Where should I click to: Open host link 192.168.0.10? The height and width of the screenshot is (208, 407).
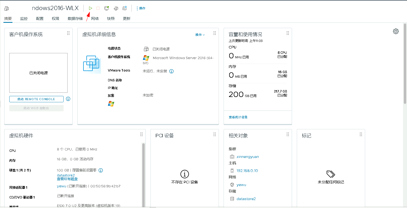pyautogui.click(x=247, y=171)
